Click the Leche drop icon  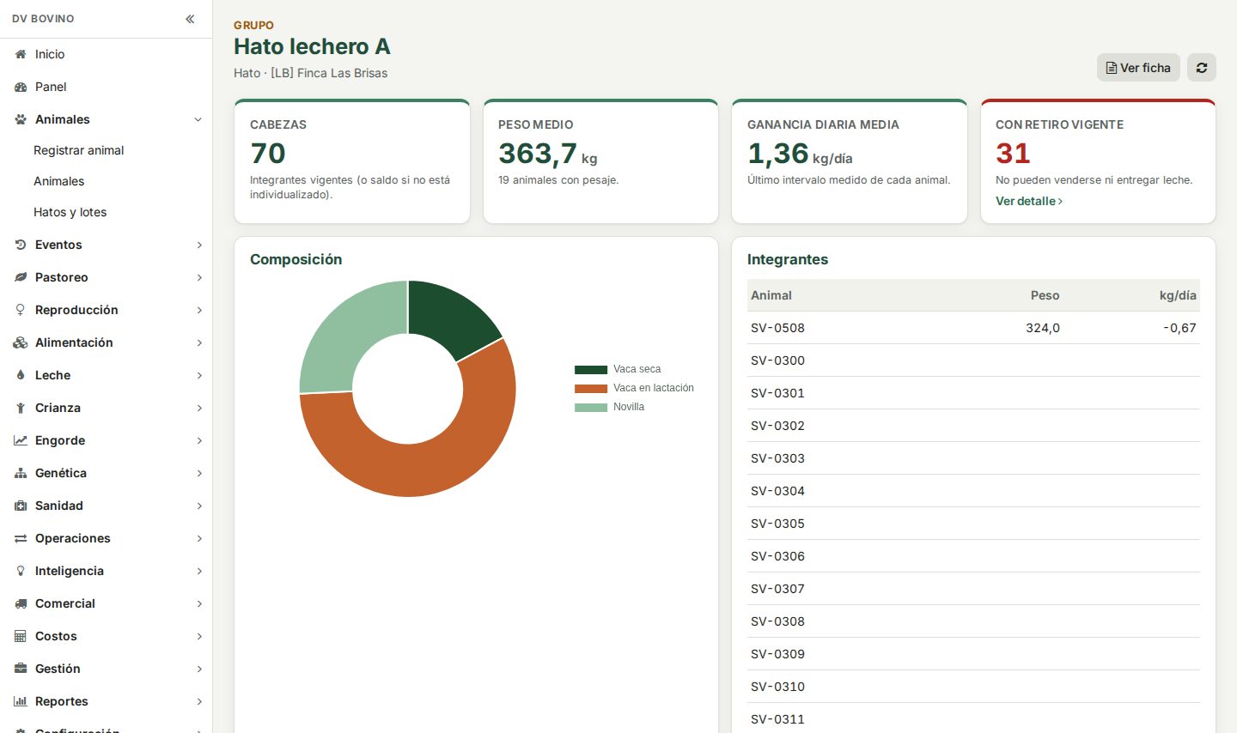click(21, 375)
